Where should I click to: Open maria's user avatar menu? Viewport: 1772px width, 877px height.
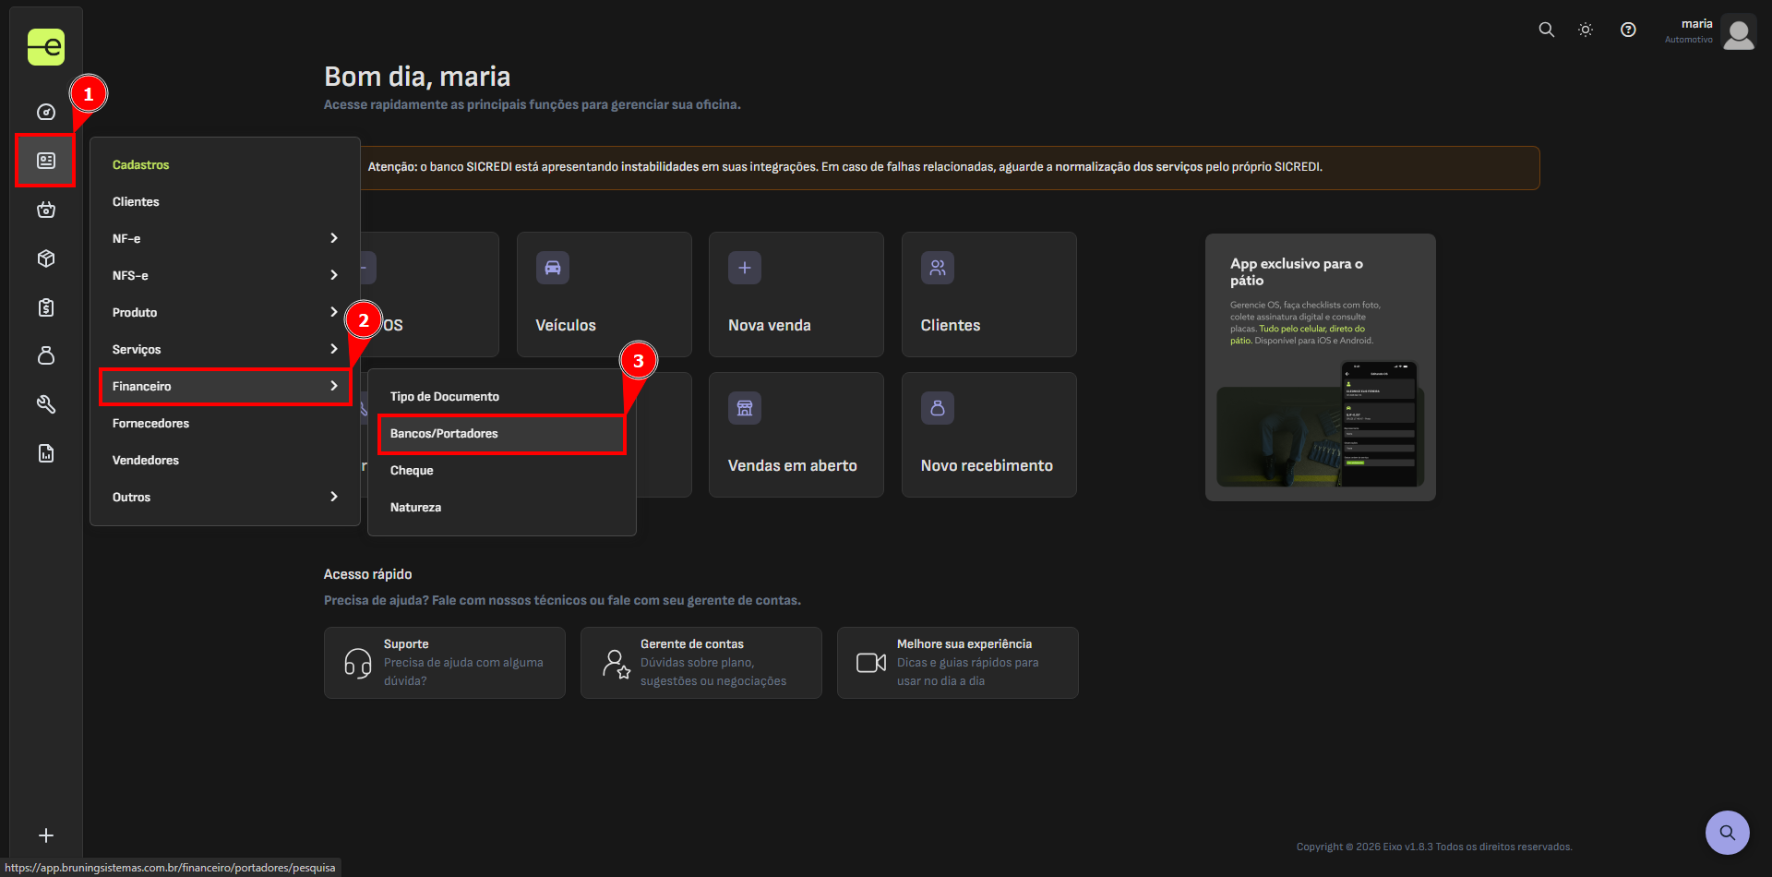tap(1739, 32)
